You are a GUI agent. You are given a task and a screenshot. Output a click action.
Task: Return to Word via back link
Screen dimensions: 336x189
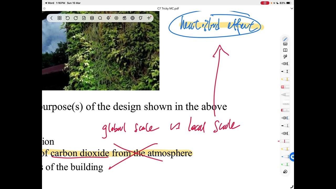(x=50, y=3)
